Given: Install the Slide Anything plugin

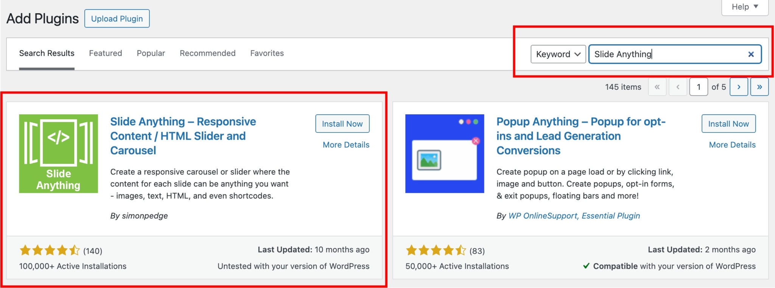Looking at the screenshot, I should (342, 124).
